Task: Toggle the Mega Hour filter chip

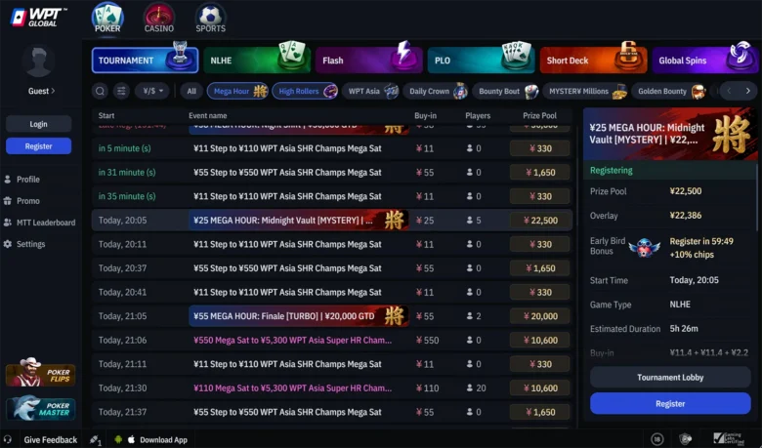Action: (237, 91)
